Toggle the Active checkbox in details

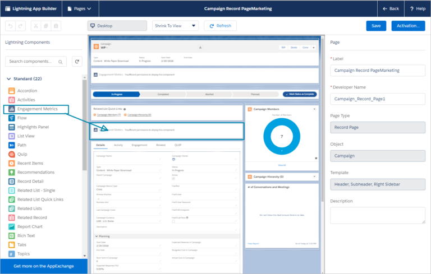pyautogui.click(x=173, y=178)
